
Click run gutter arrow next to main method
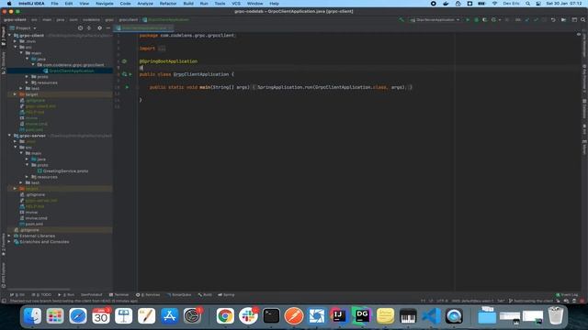tap(127, 87)
